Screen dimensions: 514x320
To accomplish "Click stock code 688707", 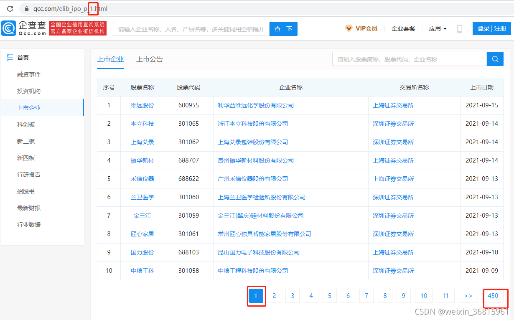I will (188, 160).
